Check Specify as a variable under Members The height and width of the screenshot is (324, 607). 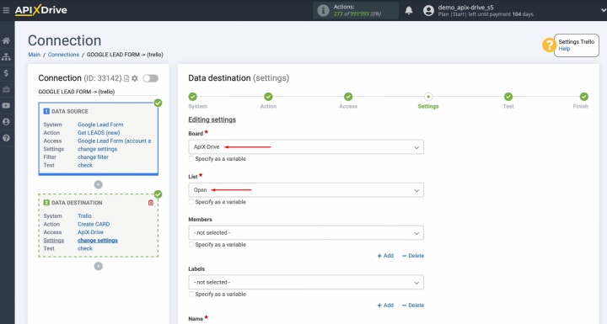click(x=191, y=244)
